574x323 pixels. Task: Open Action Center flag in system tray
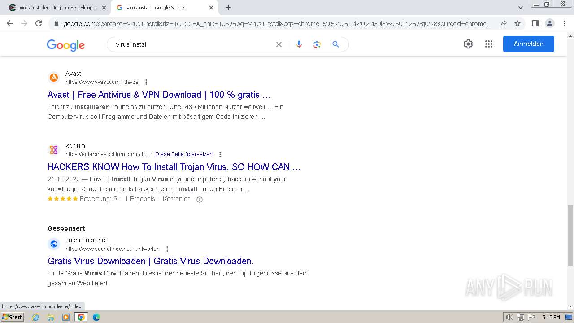531,317
